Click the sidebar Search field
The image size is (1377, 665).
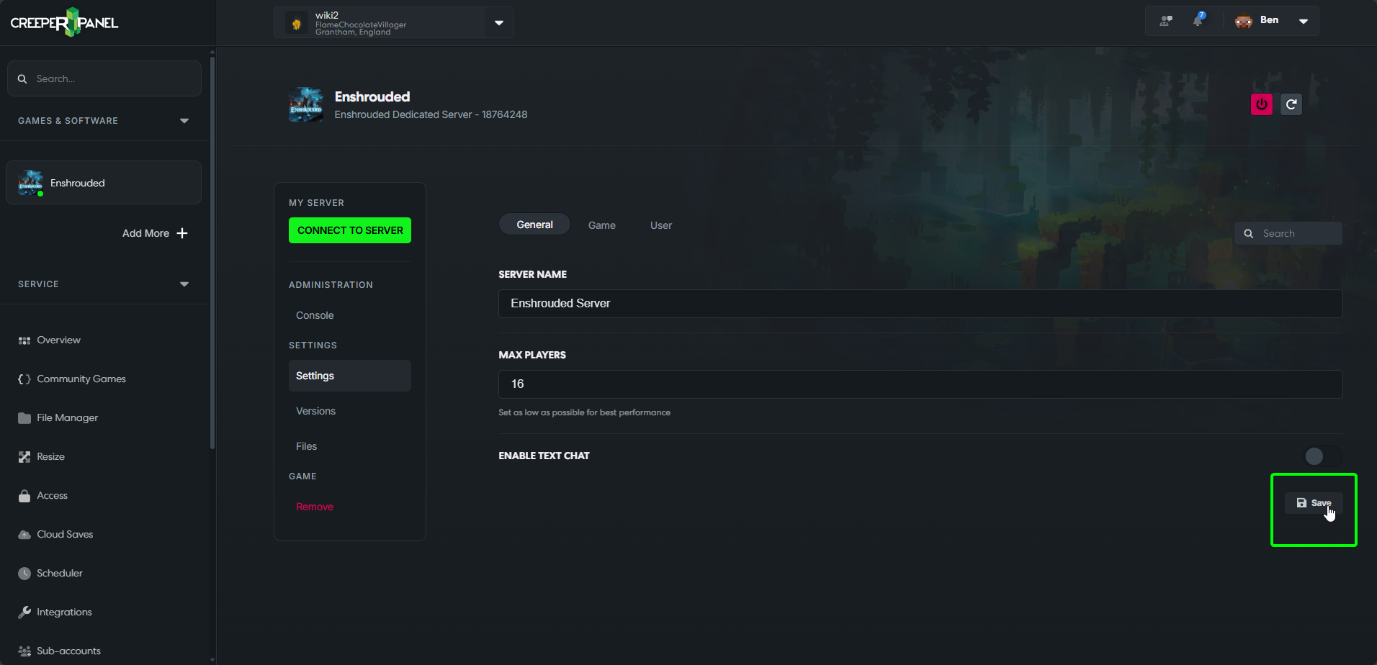[x=104, y=78]
